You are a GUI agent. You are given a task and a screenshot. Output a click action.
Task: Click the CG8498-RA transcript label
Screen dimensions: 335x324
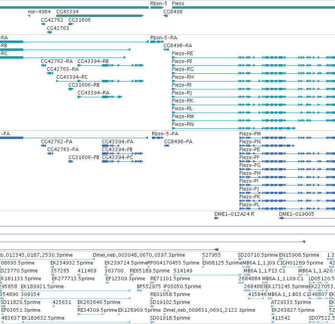point(178,46)
